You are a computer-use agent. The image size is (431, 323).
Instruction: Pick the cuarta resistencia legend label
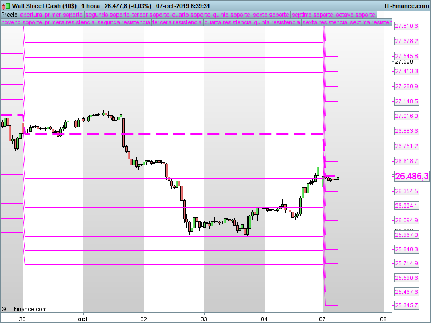[x=228, y=22]
